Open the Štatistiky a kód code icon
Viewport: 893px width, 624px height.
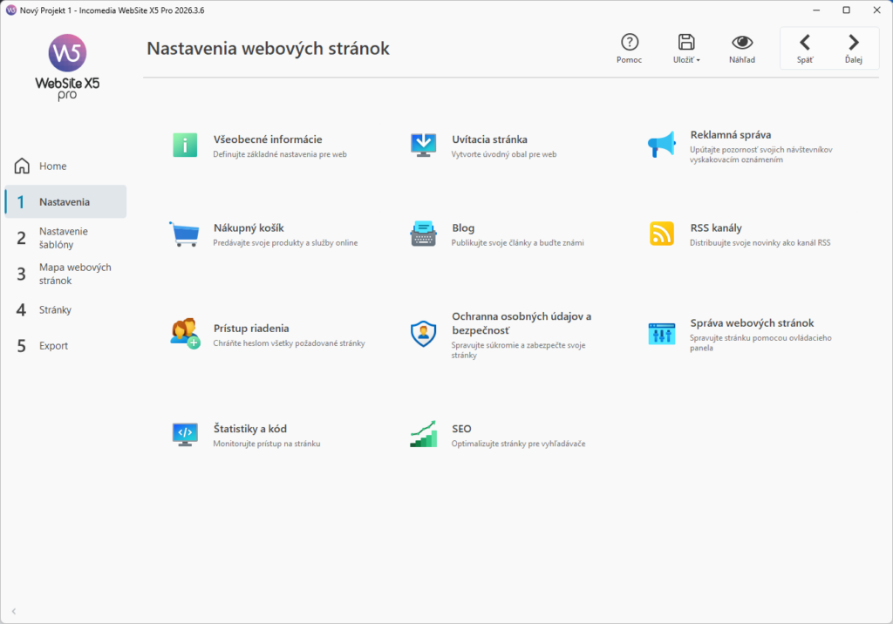(x=185, y=434)
